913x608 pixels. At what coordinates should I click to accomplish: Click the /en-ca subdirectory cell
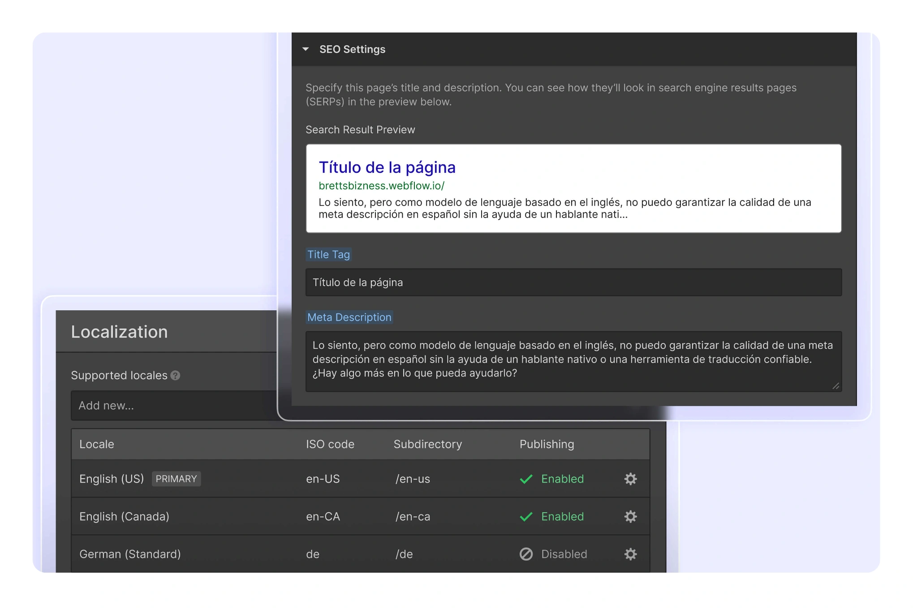click(413, 517)
